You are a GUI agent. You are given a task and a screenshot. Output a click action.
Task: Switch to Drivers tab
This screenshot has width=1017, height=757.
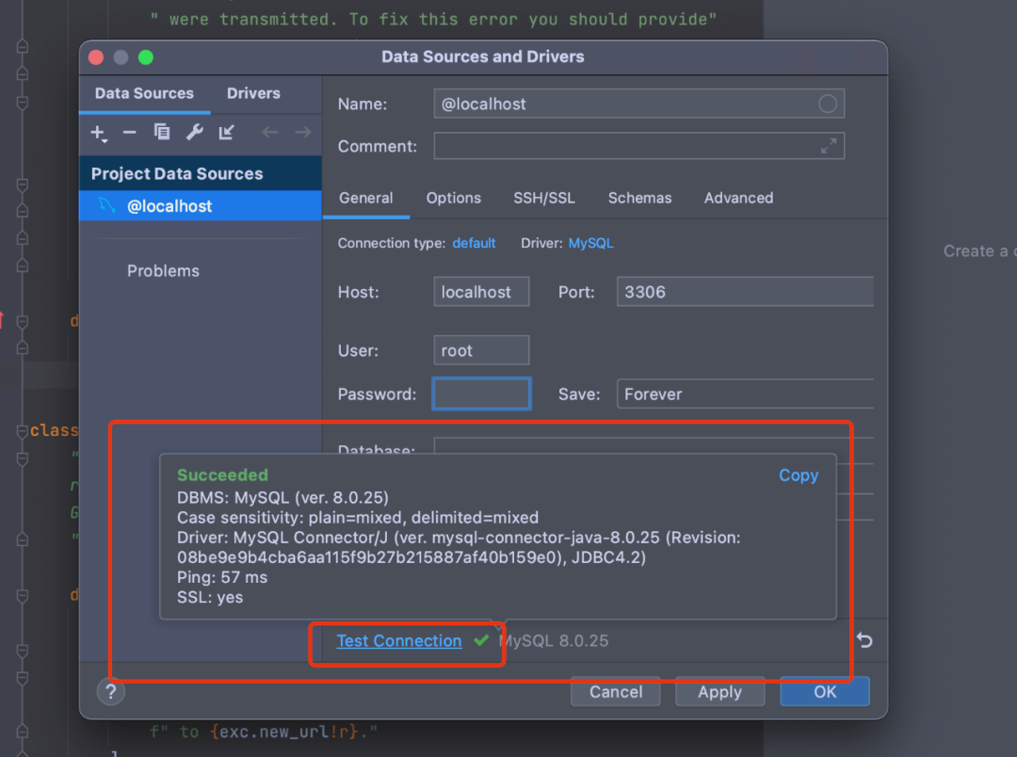click(253, 93)
